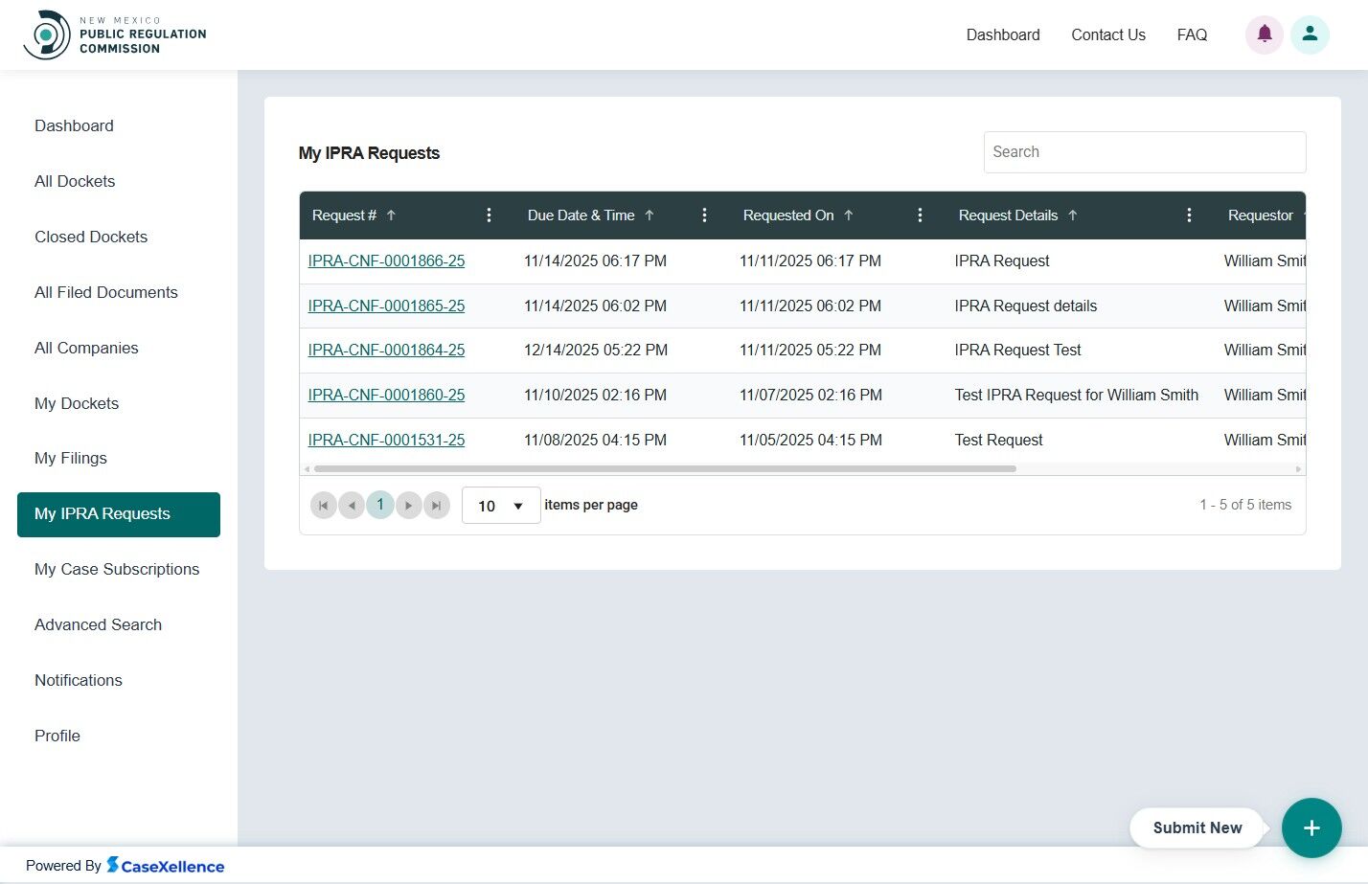Open request IPRA-CNF-0001866-25 link
1368x884 pixels.
coord(386,261)
